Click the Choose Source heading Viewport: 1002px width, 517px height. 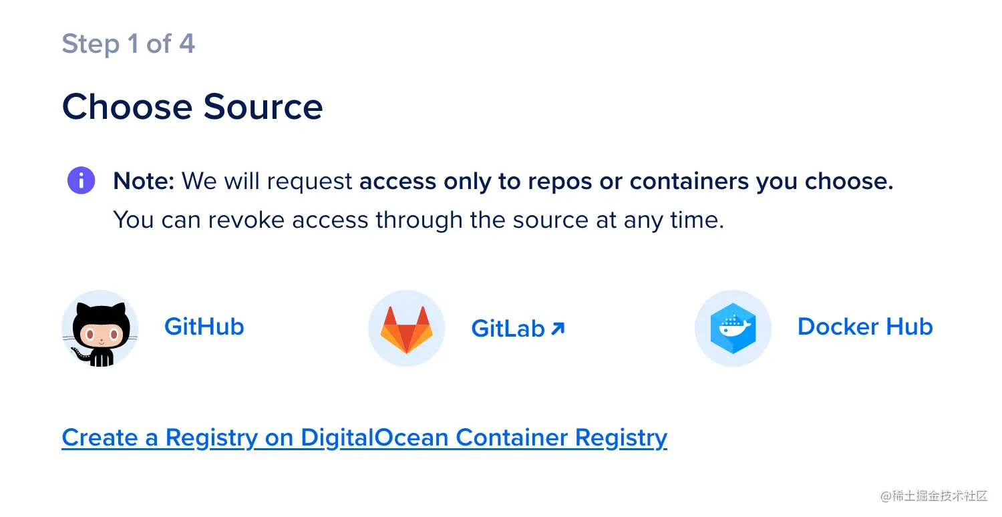[192, 106]
